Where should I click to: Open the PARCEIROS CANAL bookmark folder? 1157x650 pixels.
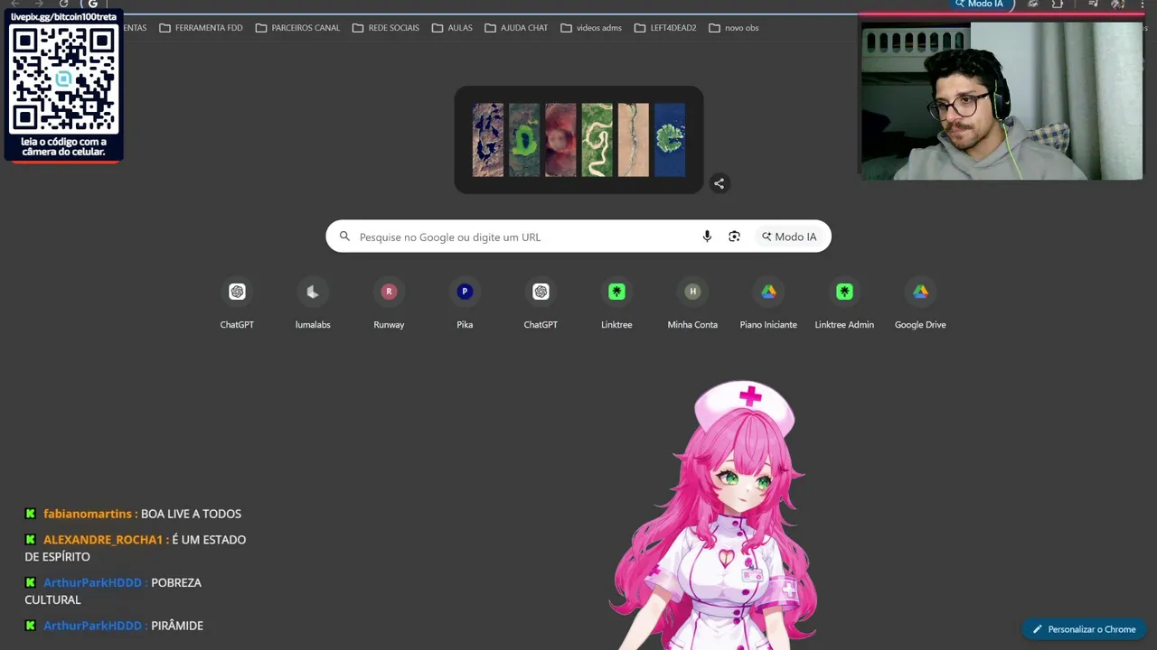click(x=297, y=28)
